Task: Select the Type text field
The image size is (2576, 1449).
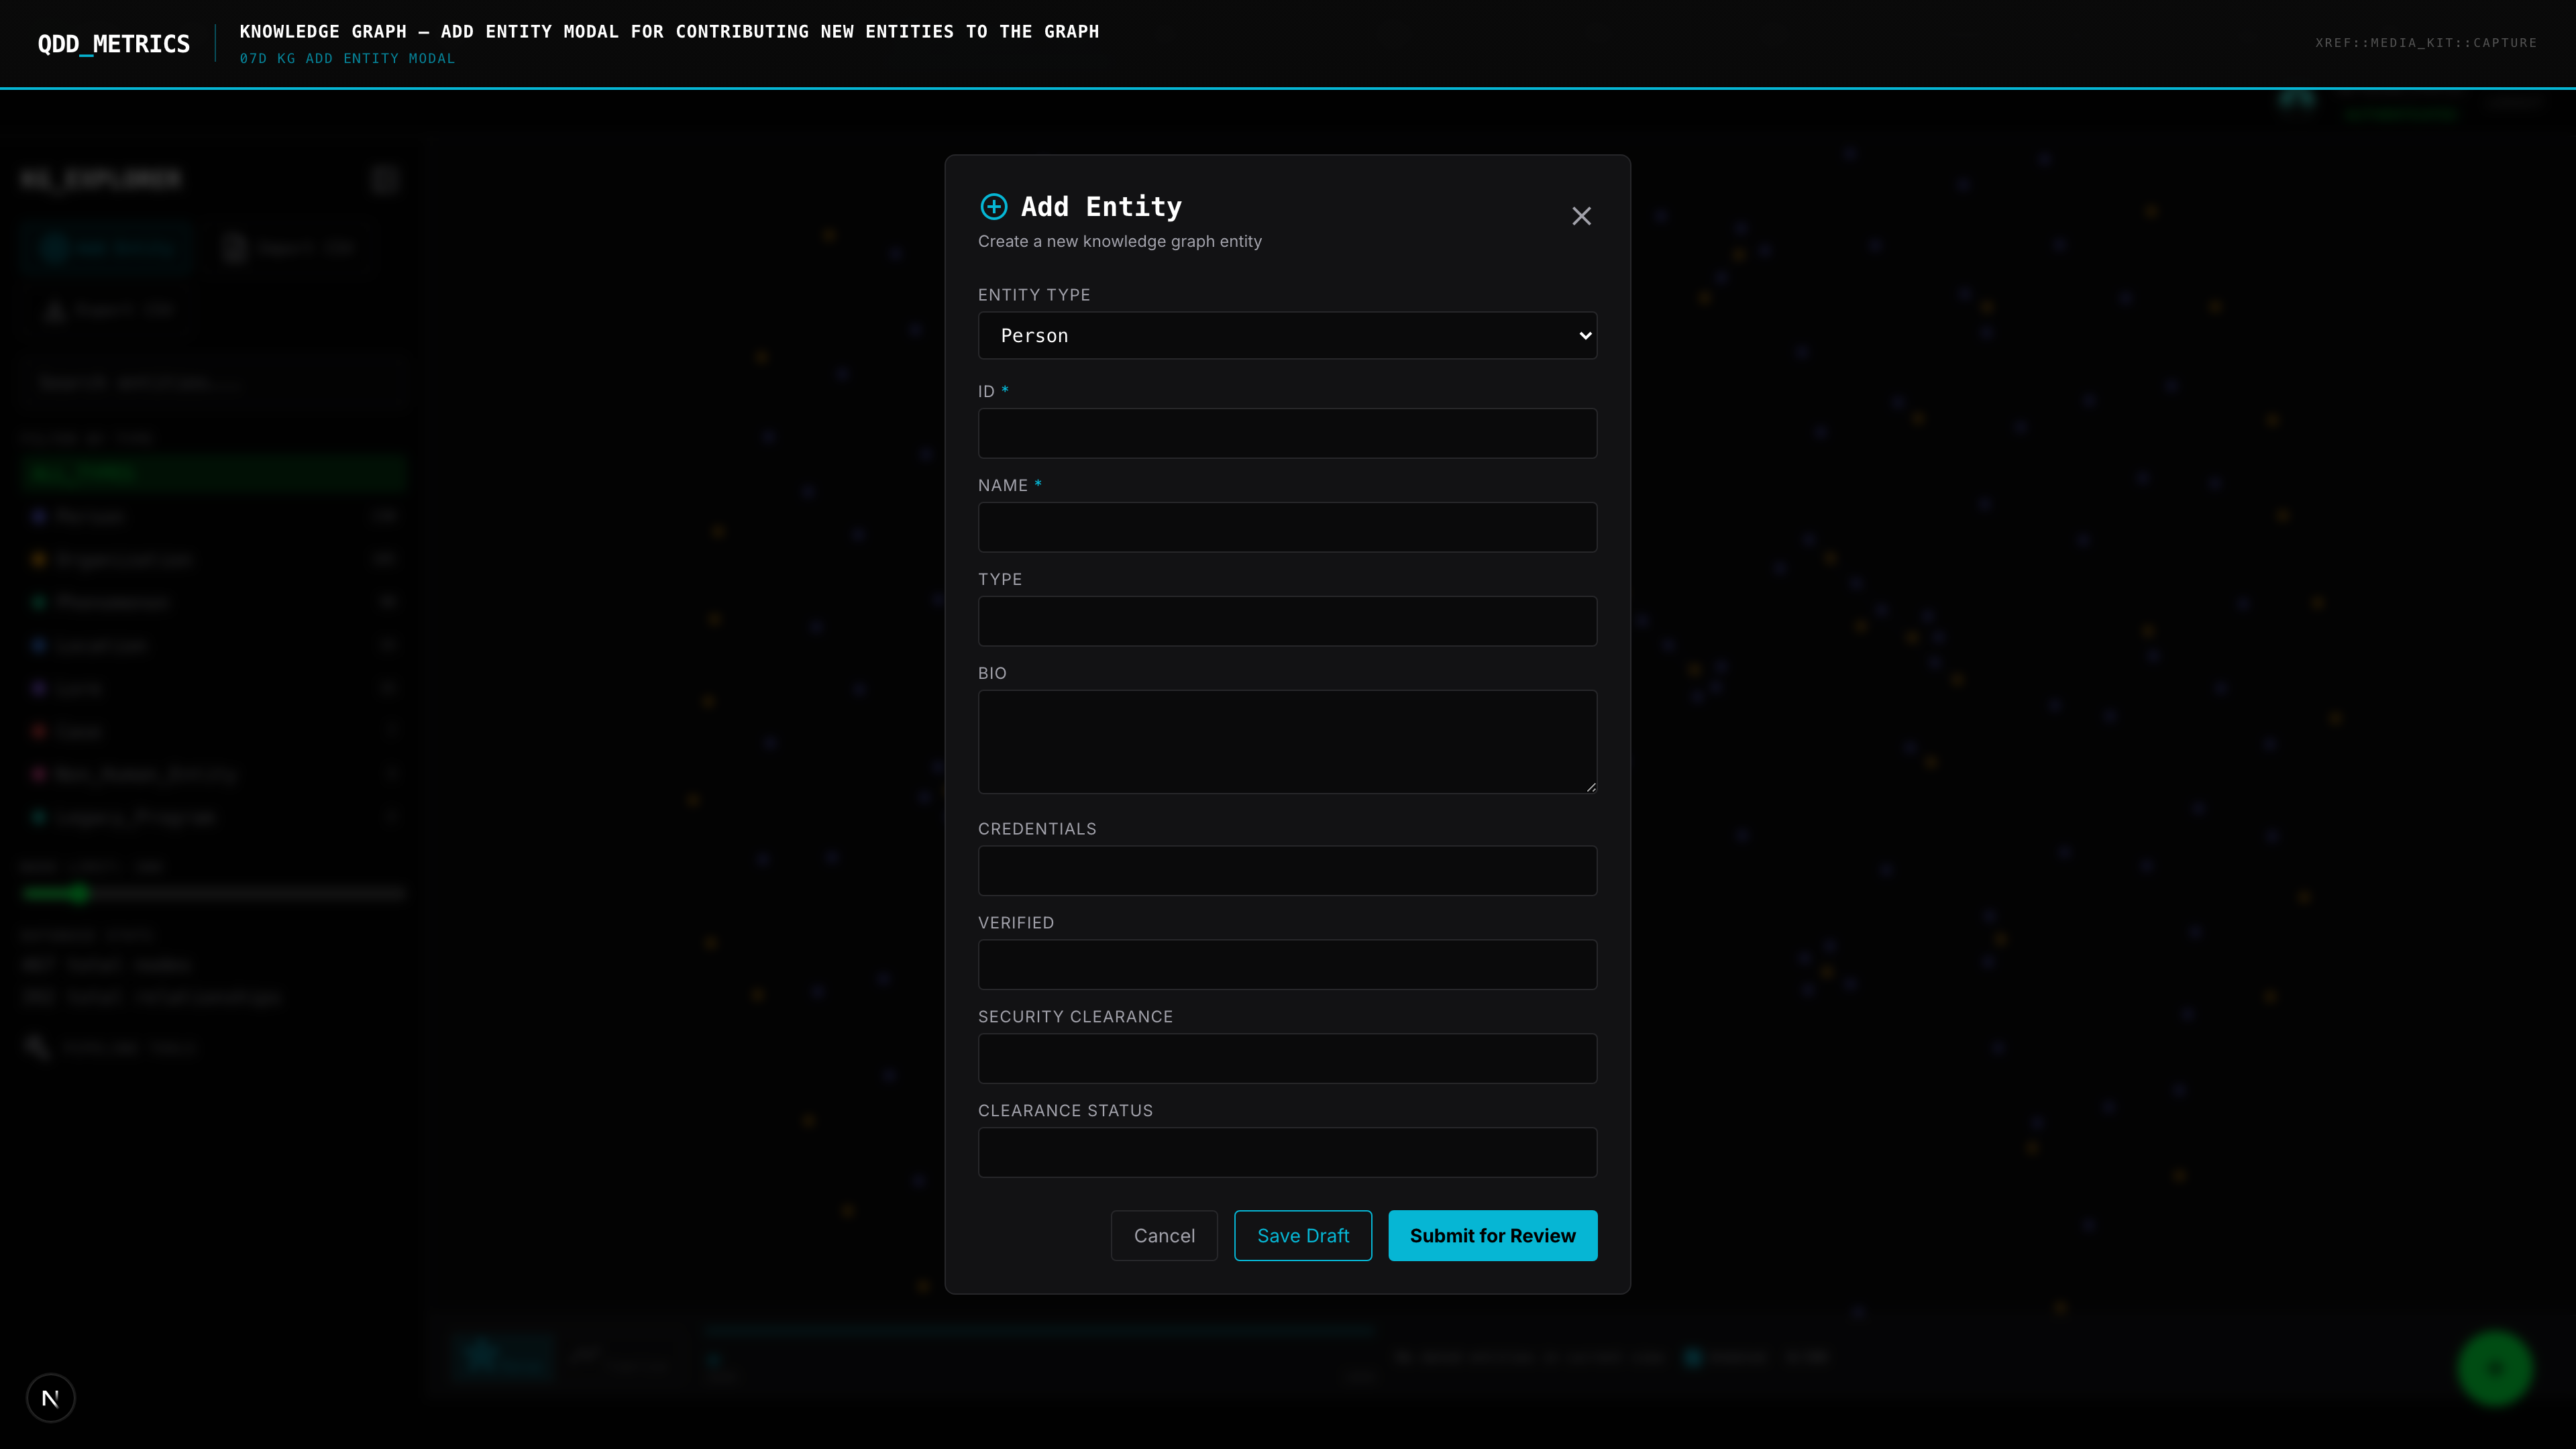Action: click(x=1286, y=621)
